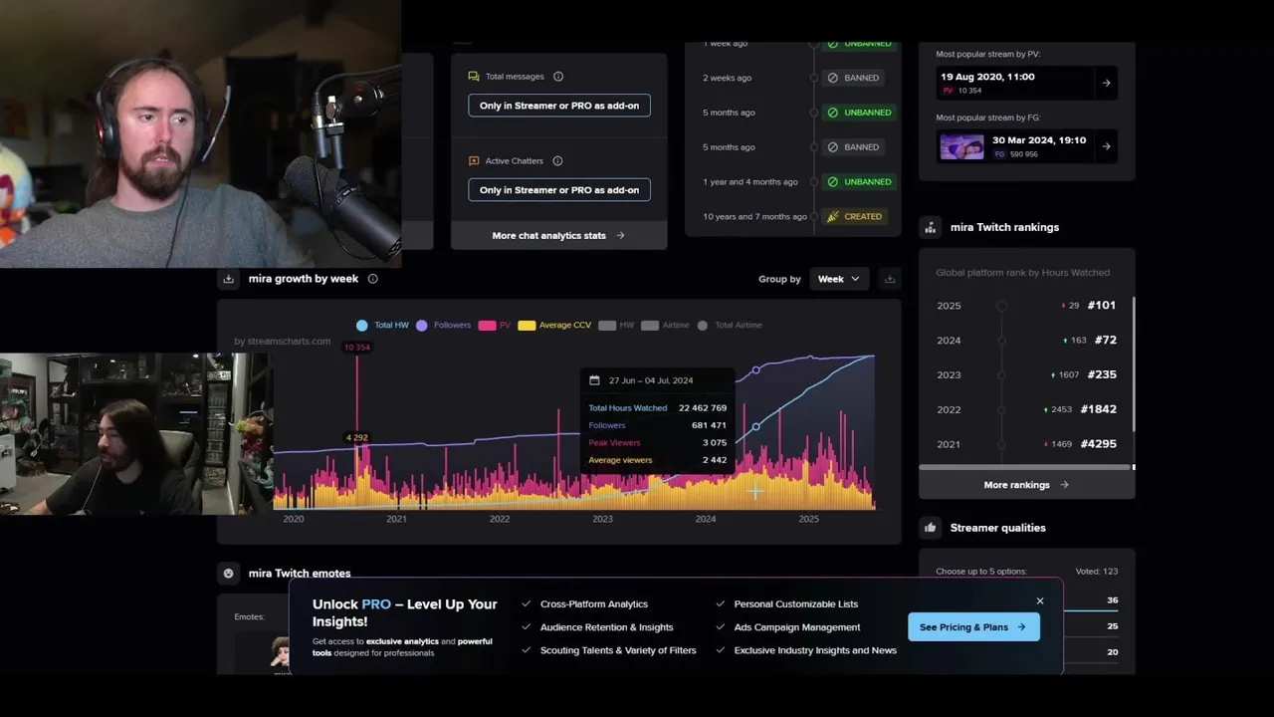
Task: Click calendar icon in chart tooltip
Action: [x=595, y=380]
